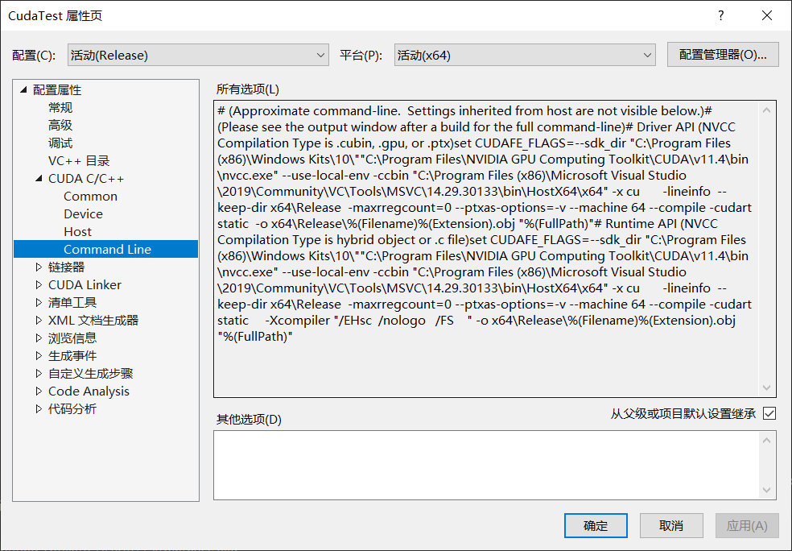Select the Code Analysis item label
The image size is (792, 551).
tap(89, 391)
